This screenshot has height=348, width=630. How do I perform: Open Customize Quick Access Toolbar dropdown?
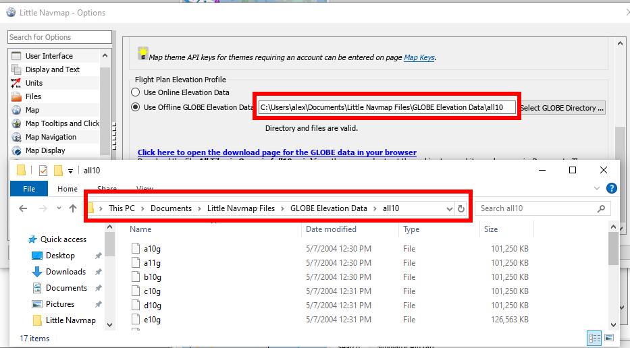tap(70, 171)
